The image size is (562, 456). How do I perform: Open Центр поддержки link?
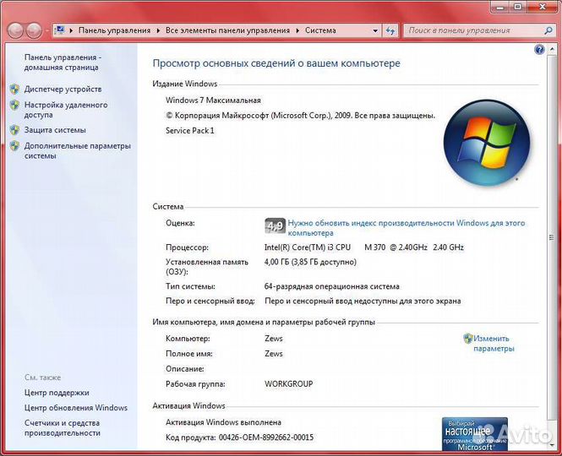[x=57, y=393]
